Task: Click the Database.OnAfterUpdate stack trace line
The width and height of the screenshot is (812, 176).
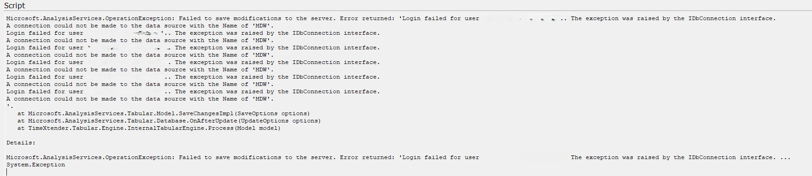Action: click(x=169, y=121)
